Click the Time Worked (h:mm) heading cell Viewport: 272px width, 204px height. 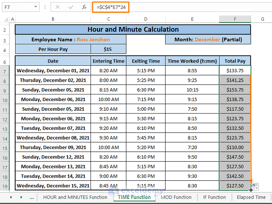(192, 61)
